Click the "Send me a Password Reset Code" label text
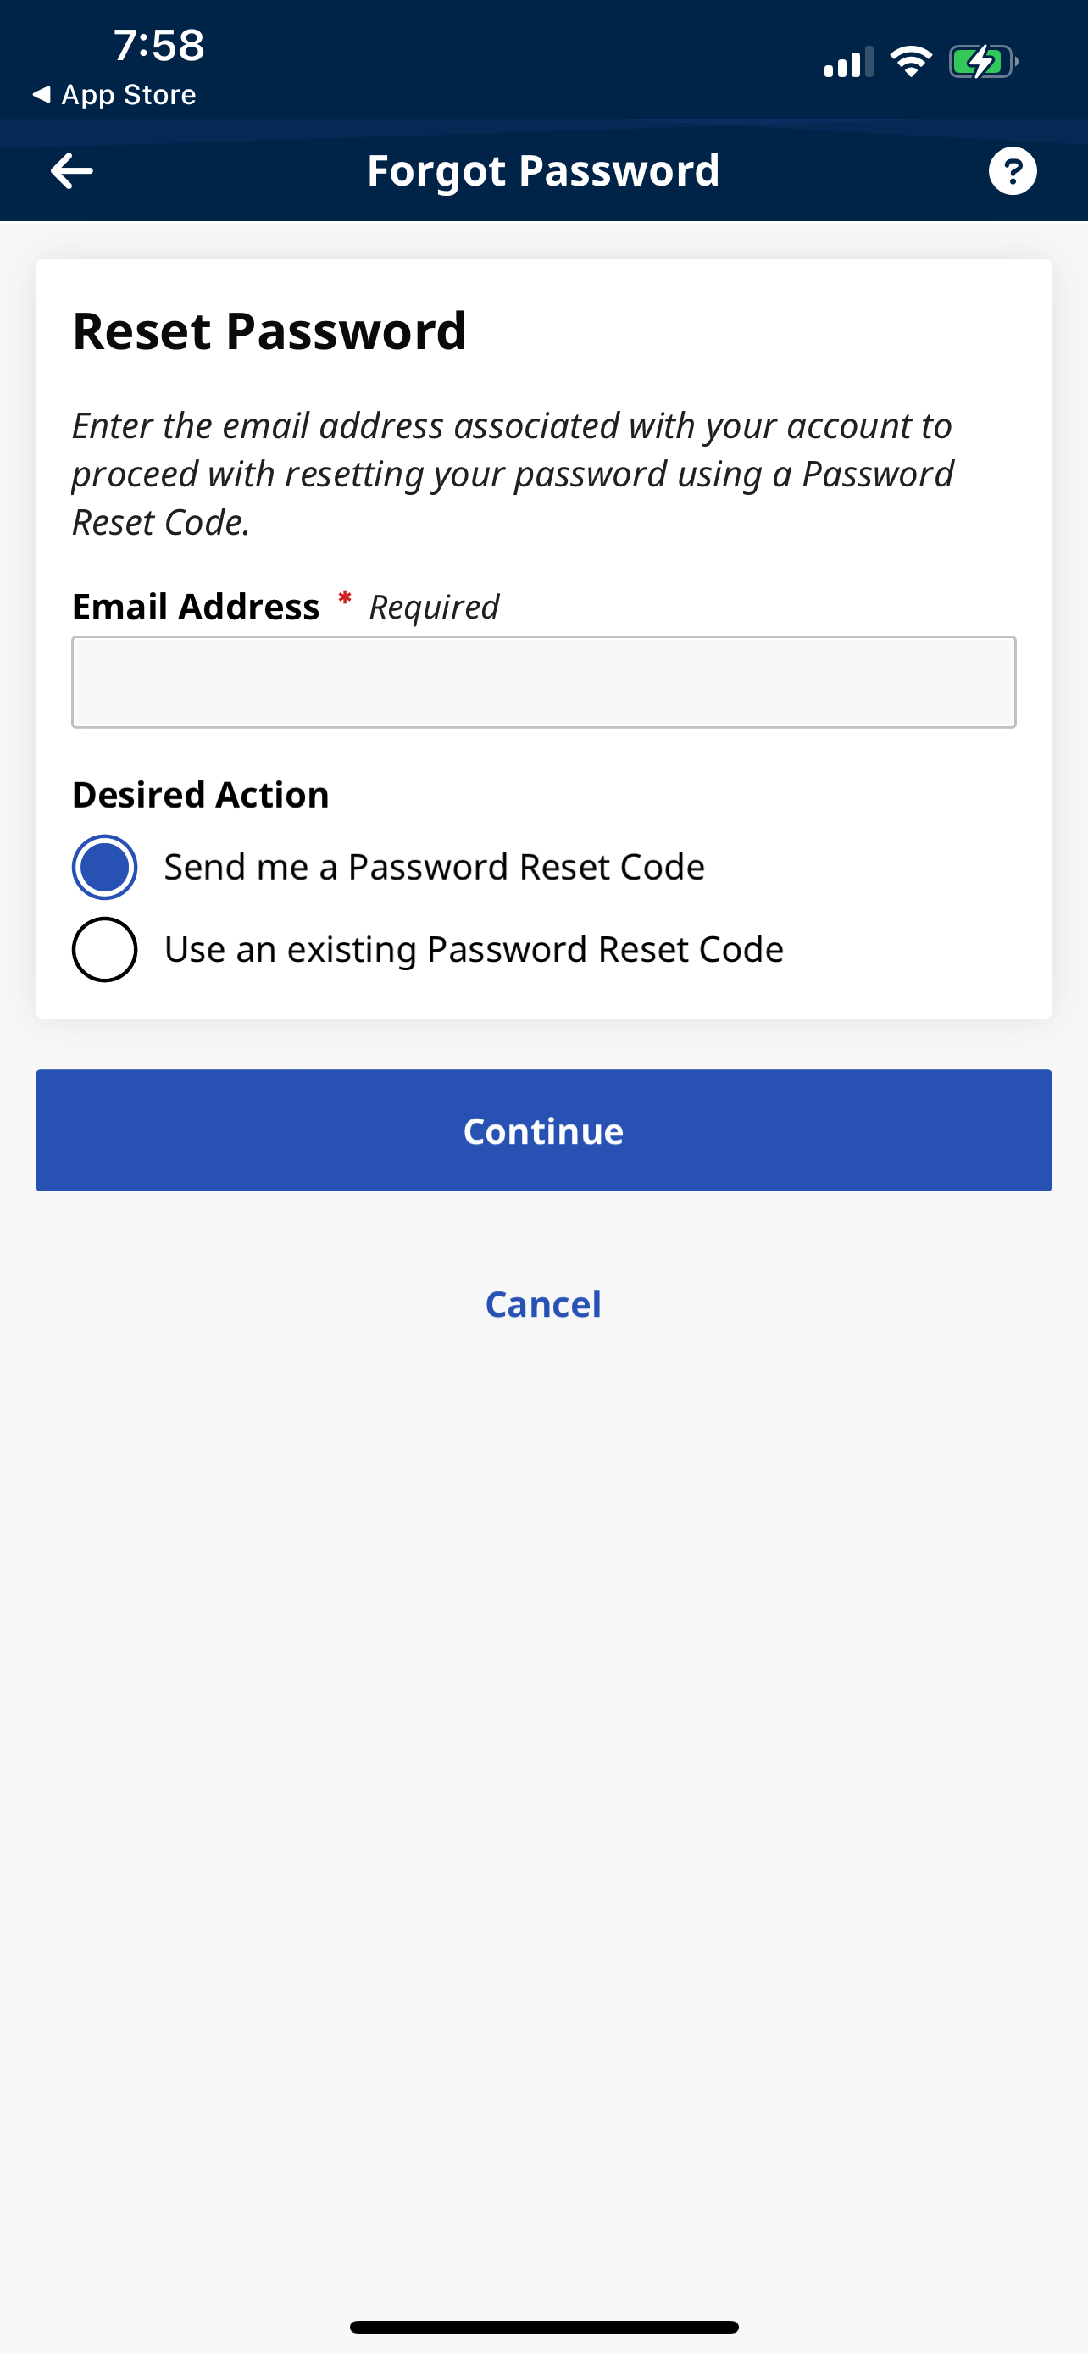Image resolution: width=1088 pixels, height=2354 pixels. point(434,867)
